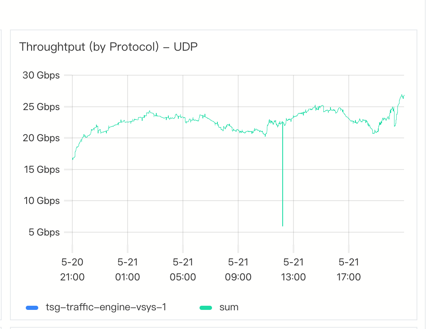Select the 20 Gbps y-axis label
Image resolution: width=429 pixels, height=329 pixels.
(41, 138)
